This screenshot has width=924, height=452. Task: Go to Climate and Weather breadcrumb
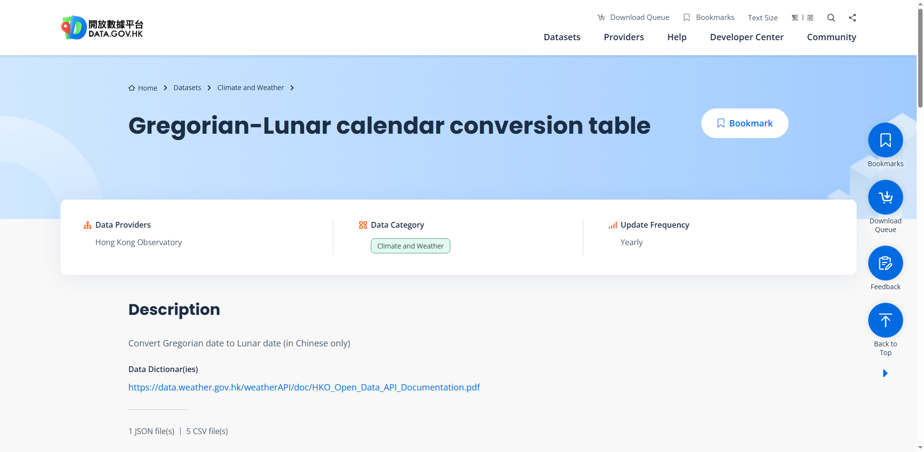[x=250, y=88]
